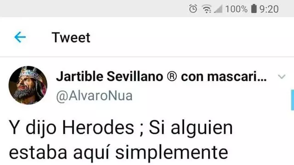Tap the cellular signal icon
This screenshot has width=294, height=165.
tap(218, 9)
